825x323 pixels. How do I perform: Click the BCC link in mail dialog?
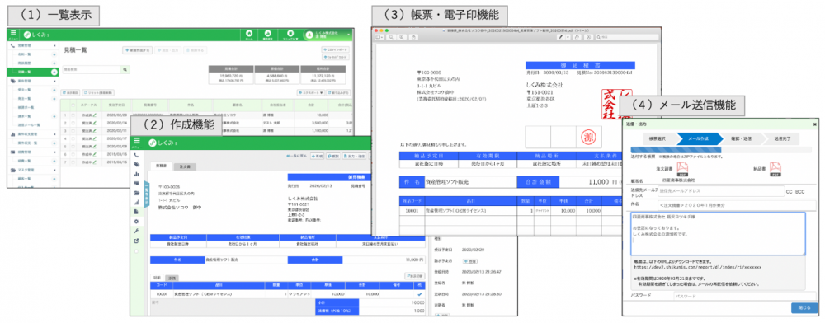click(800, 192)
